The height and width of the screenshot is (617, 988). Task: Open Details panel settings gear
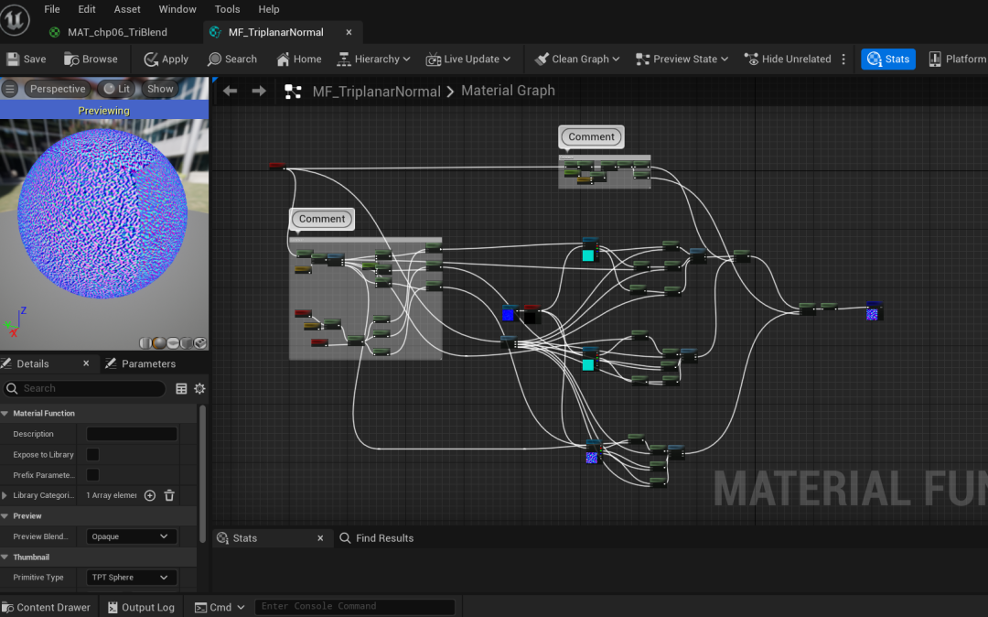tap(199, 388)
